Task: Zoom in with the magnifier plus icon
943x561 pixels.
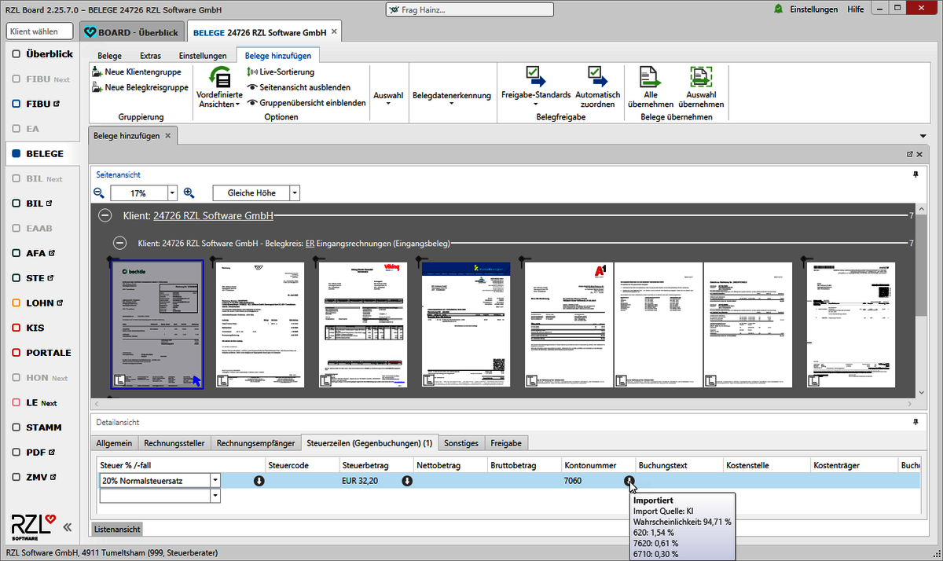Action: (189, 192)
